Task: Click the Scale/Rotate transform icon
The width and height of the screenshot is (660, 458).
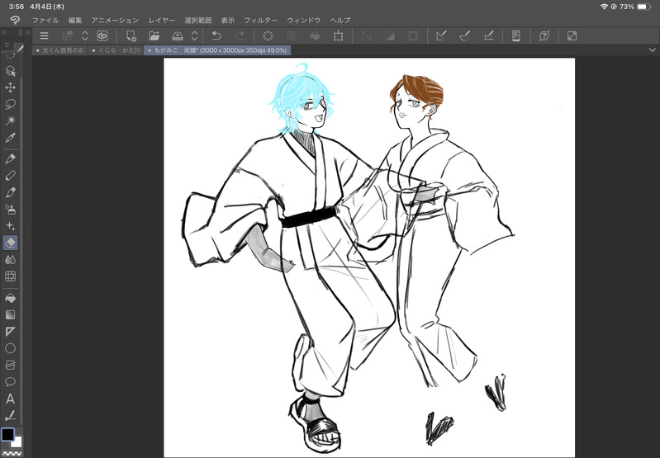Action: click(338, 36)
